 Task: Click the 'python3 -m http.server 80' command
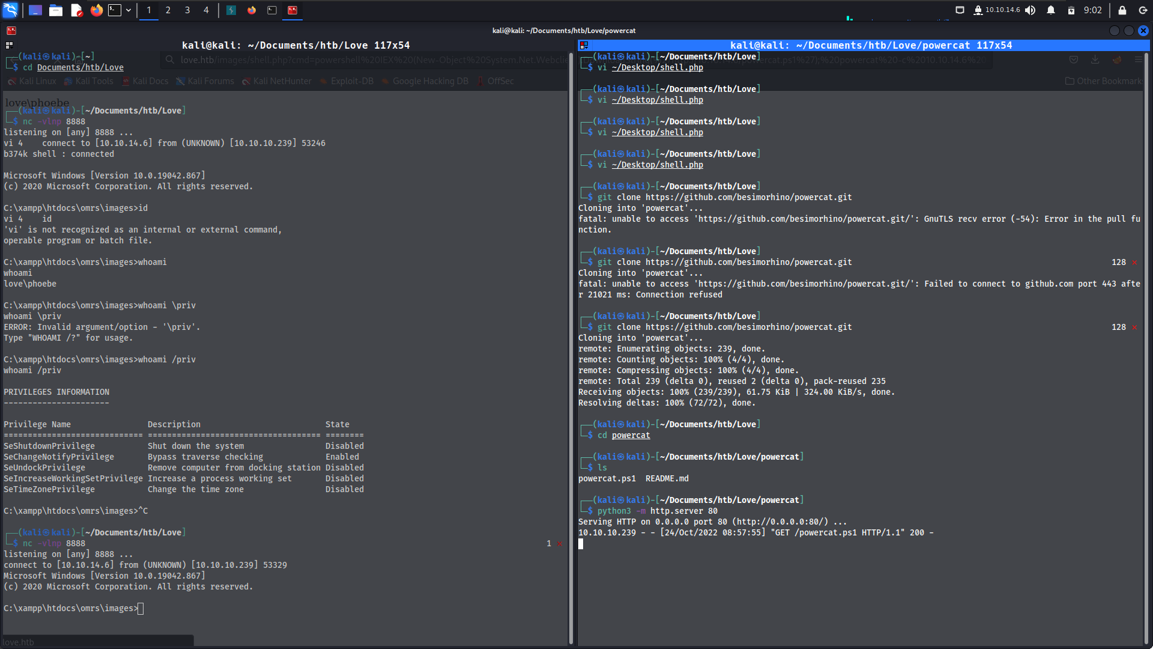(658, 511)
